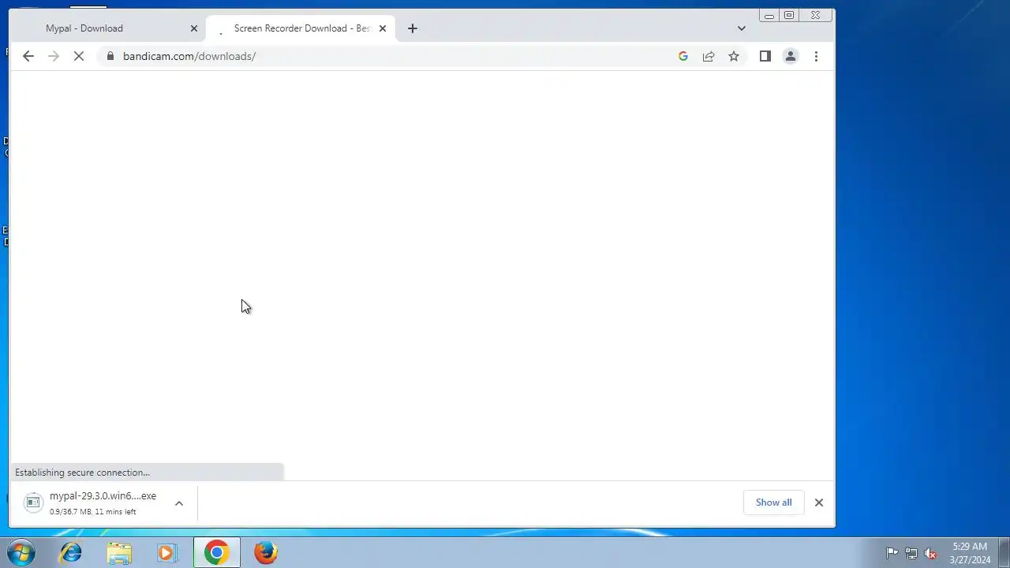Bookmark this tab with the star
Screen dimensions: 1010x568
[x=734, y=56]
